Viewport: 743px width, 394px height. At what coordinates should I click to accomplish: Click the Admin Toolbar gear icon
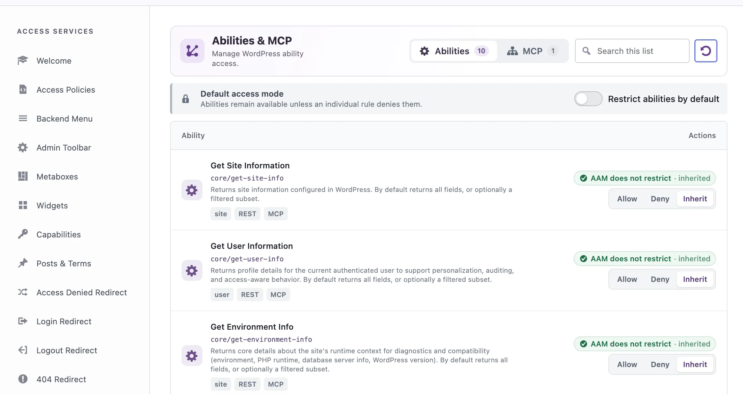tap(23, 147)
